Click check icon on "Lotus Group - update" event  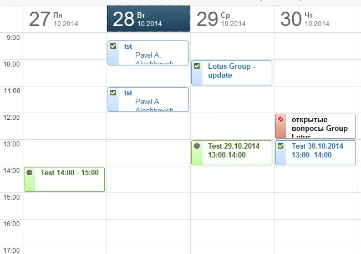tap(197, 66)
